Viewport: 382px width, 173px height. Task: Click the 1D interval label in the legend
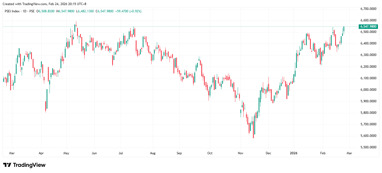tap(24, 11)
